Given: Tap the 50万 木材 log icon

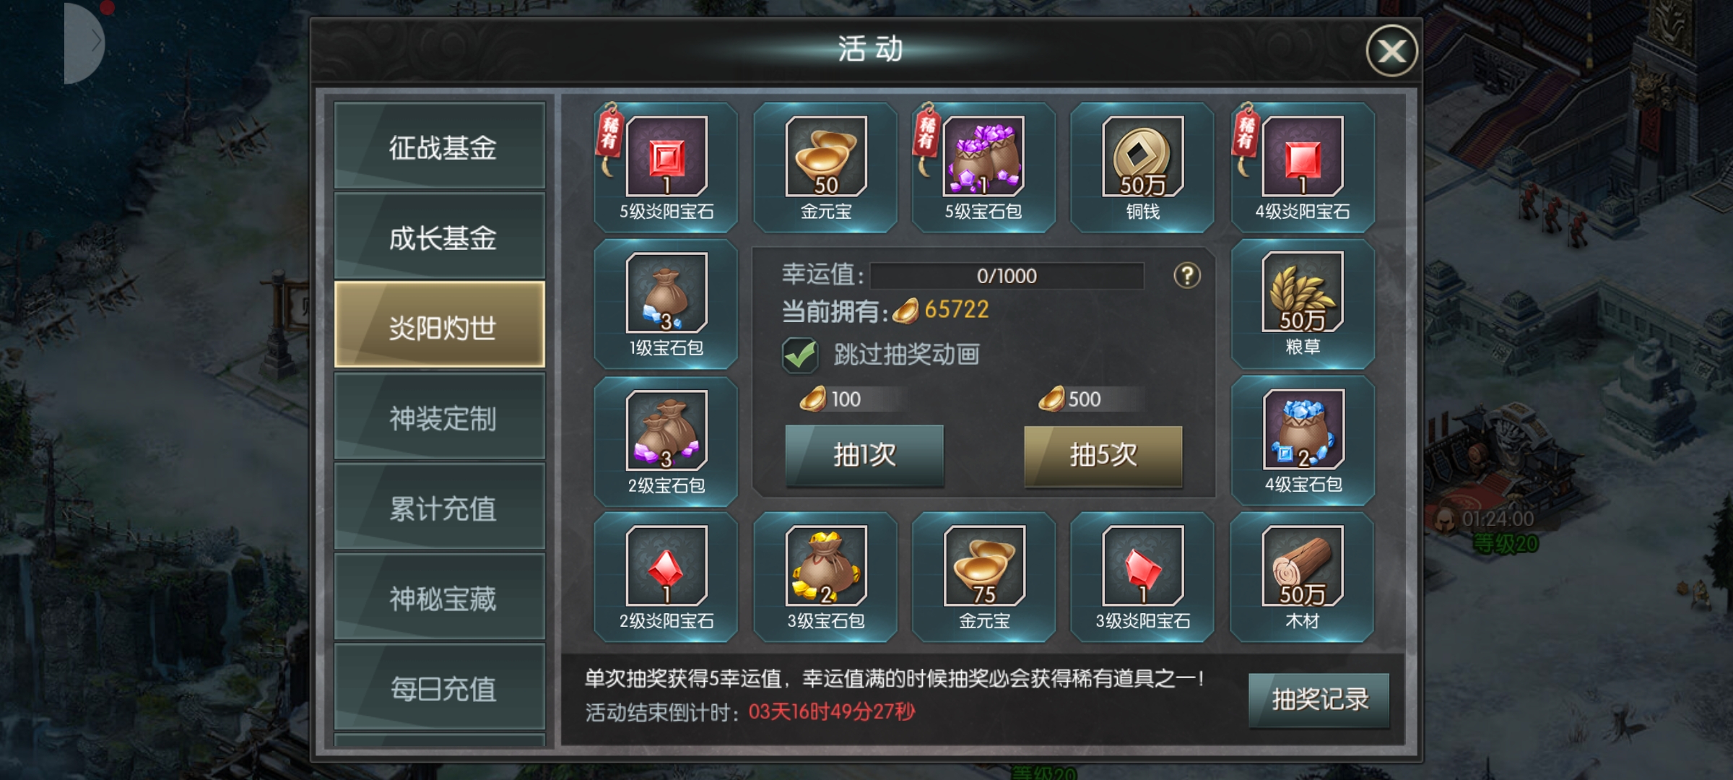Looking at the screenshot, I should click(x=1302, y=565).
